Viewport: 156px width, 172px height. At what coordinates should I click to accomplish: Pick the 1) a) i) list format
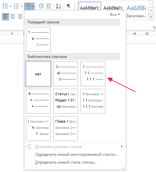click(x=66, y=74)
